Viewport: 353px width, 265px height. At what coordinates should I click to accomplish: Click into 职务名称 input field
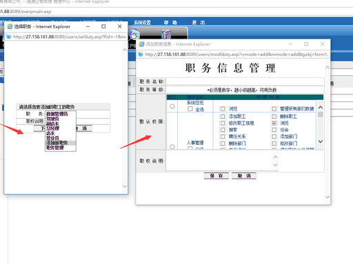coord(189,81)
